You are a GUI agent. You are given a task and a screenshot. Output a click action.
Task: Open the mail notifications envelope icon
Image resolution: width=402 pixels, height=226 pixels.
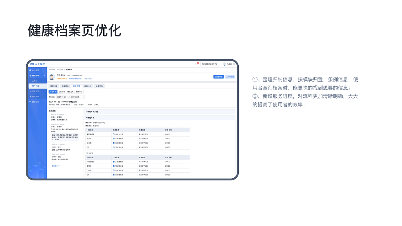click(x=197, y=64)
